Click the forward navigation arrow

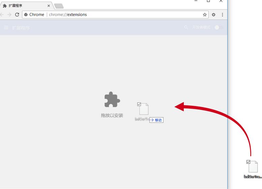pos(9,14)
